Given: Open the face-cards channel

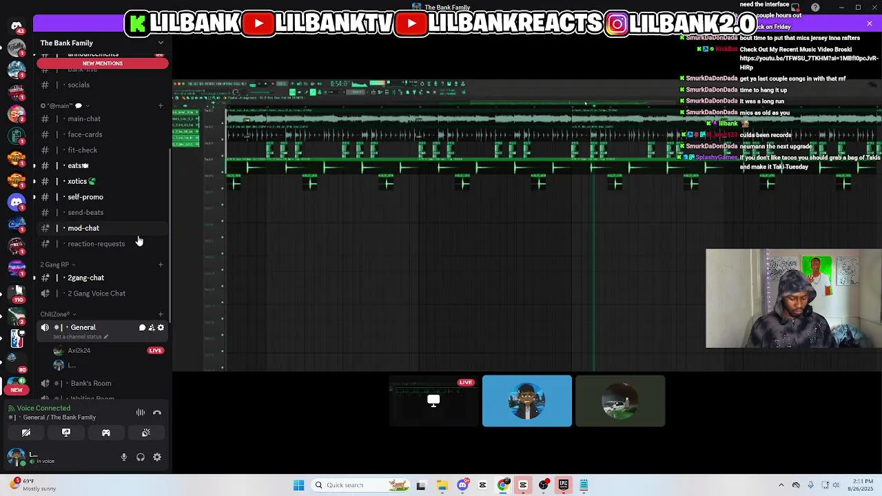Looking at the screenshot, I should (103, 134).
